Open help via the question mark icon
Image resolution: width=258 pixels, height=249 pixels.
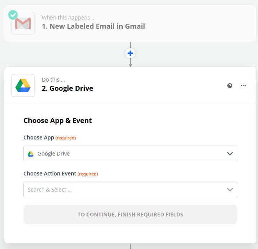[230, 85]
